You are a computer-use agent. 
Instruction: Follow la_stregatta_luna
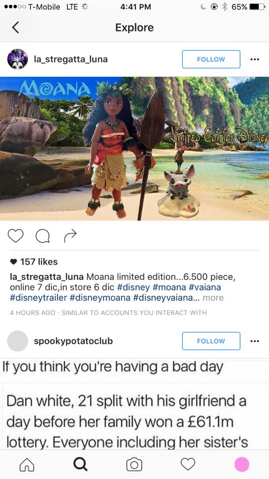(211, 59)
